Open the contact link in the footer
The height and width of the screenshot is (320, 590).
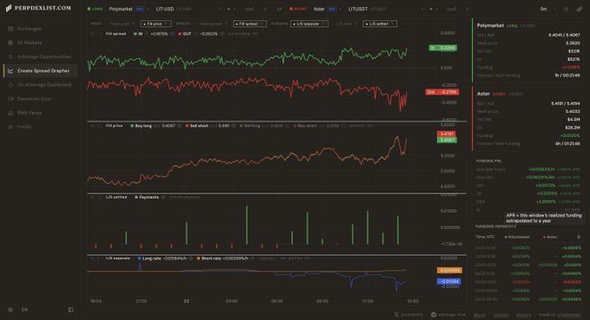(501, 315)
